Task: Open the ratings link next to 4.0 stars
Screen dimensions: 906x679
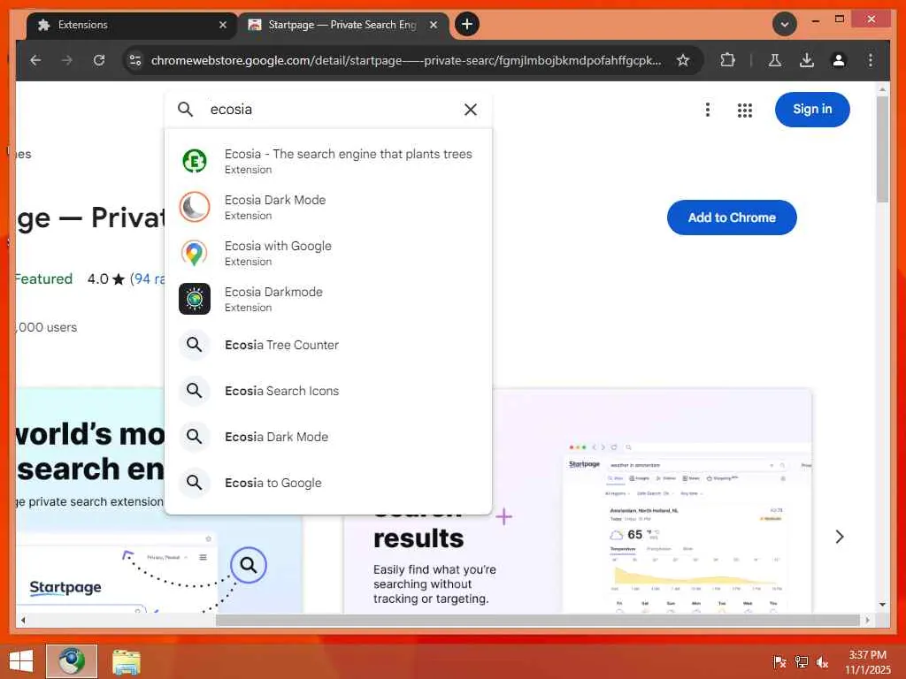Action: (148, 278)
